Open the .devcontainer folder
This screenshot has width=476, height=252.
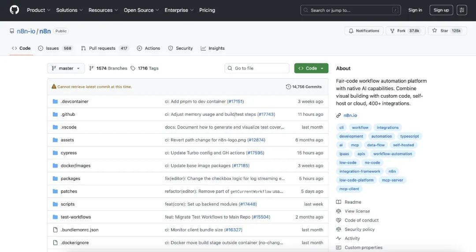click(x=74, y=102)
